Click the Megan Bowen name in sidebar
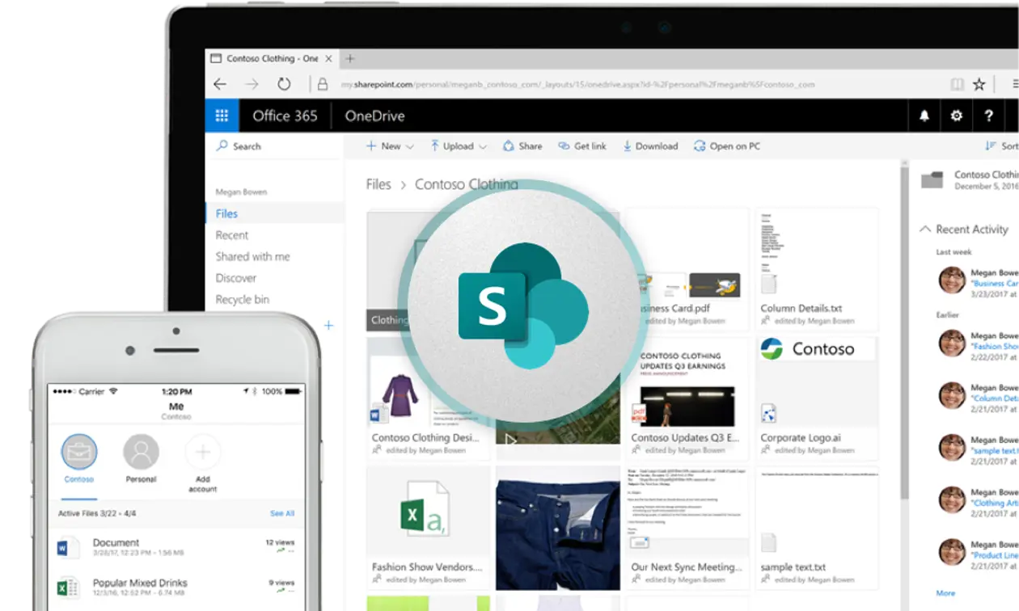 (241, 192)
